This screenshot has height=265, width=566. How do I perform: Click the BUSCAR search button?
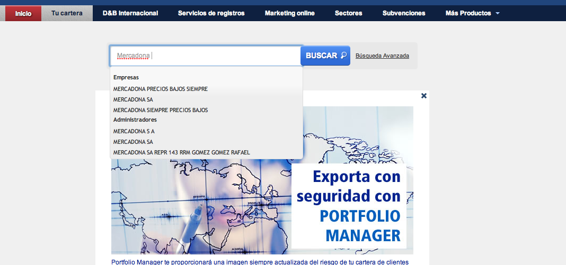[325, 56]
